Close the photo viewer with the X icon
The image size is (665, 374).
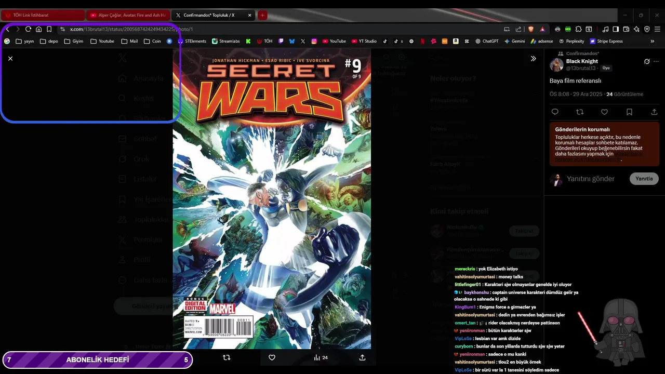[x=10, y=59]
